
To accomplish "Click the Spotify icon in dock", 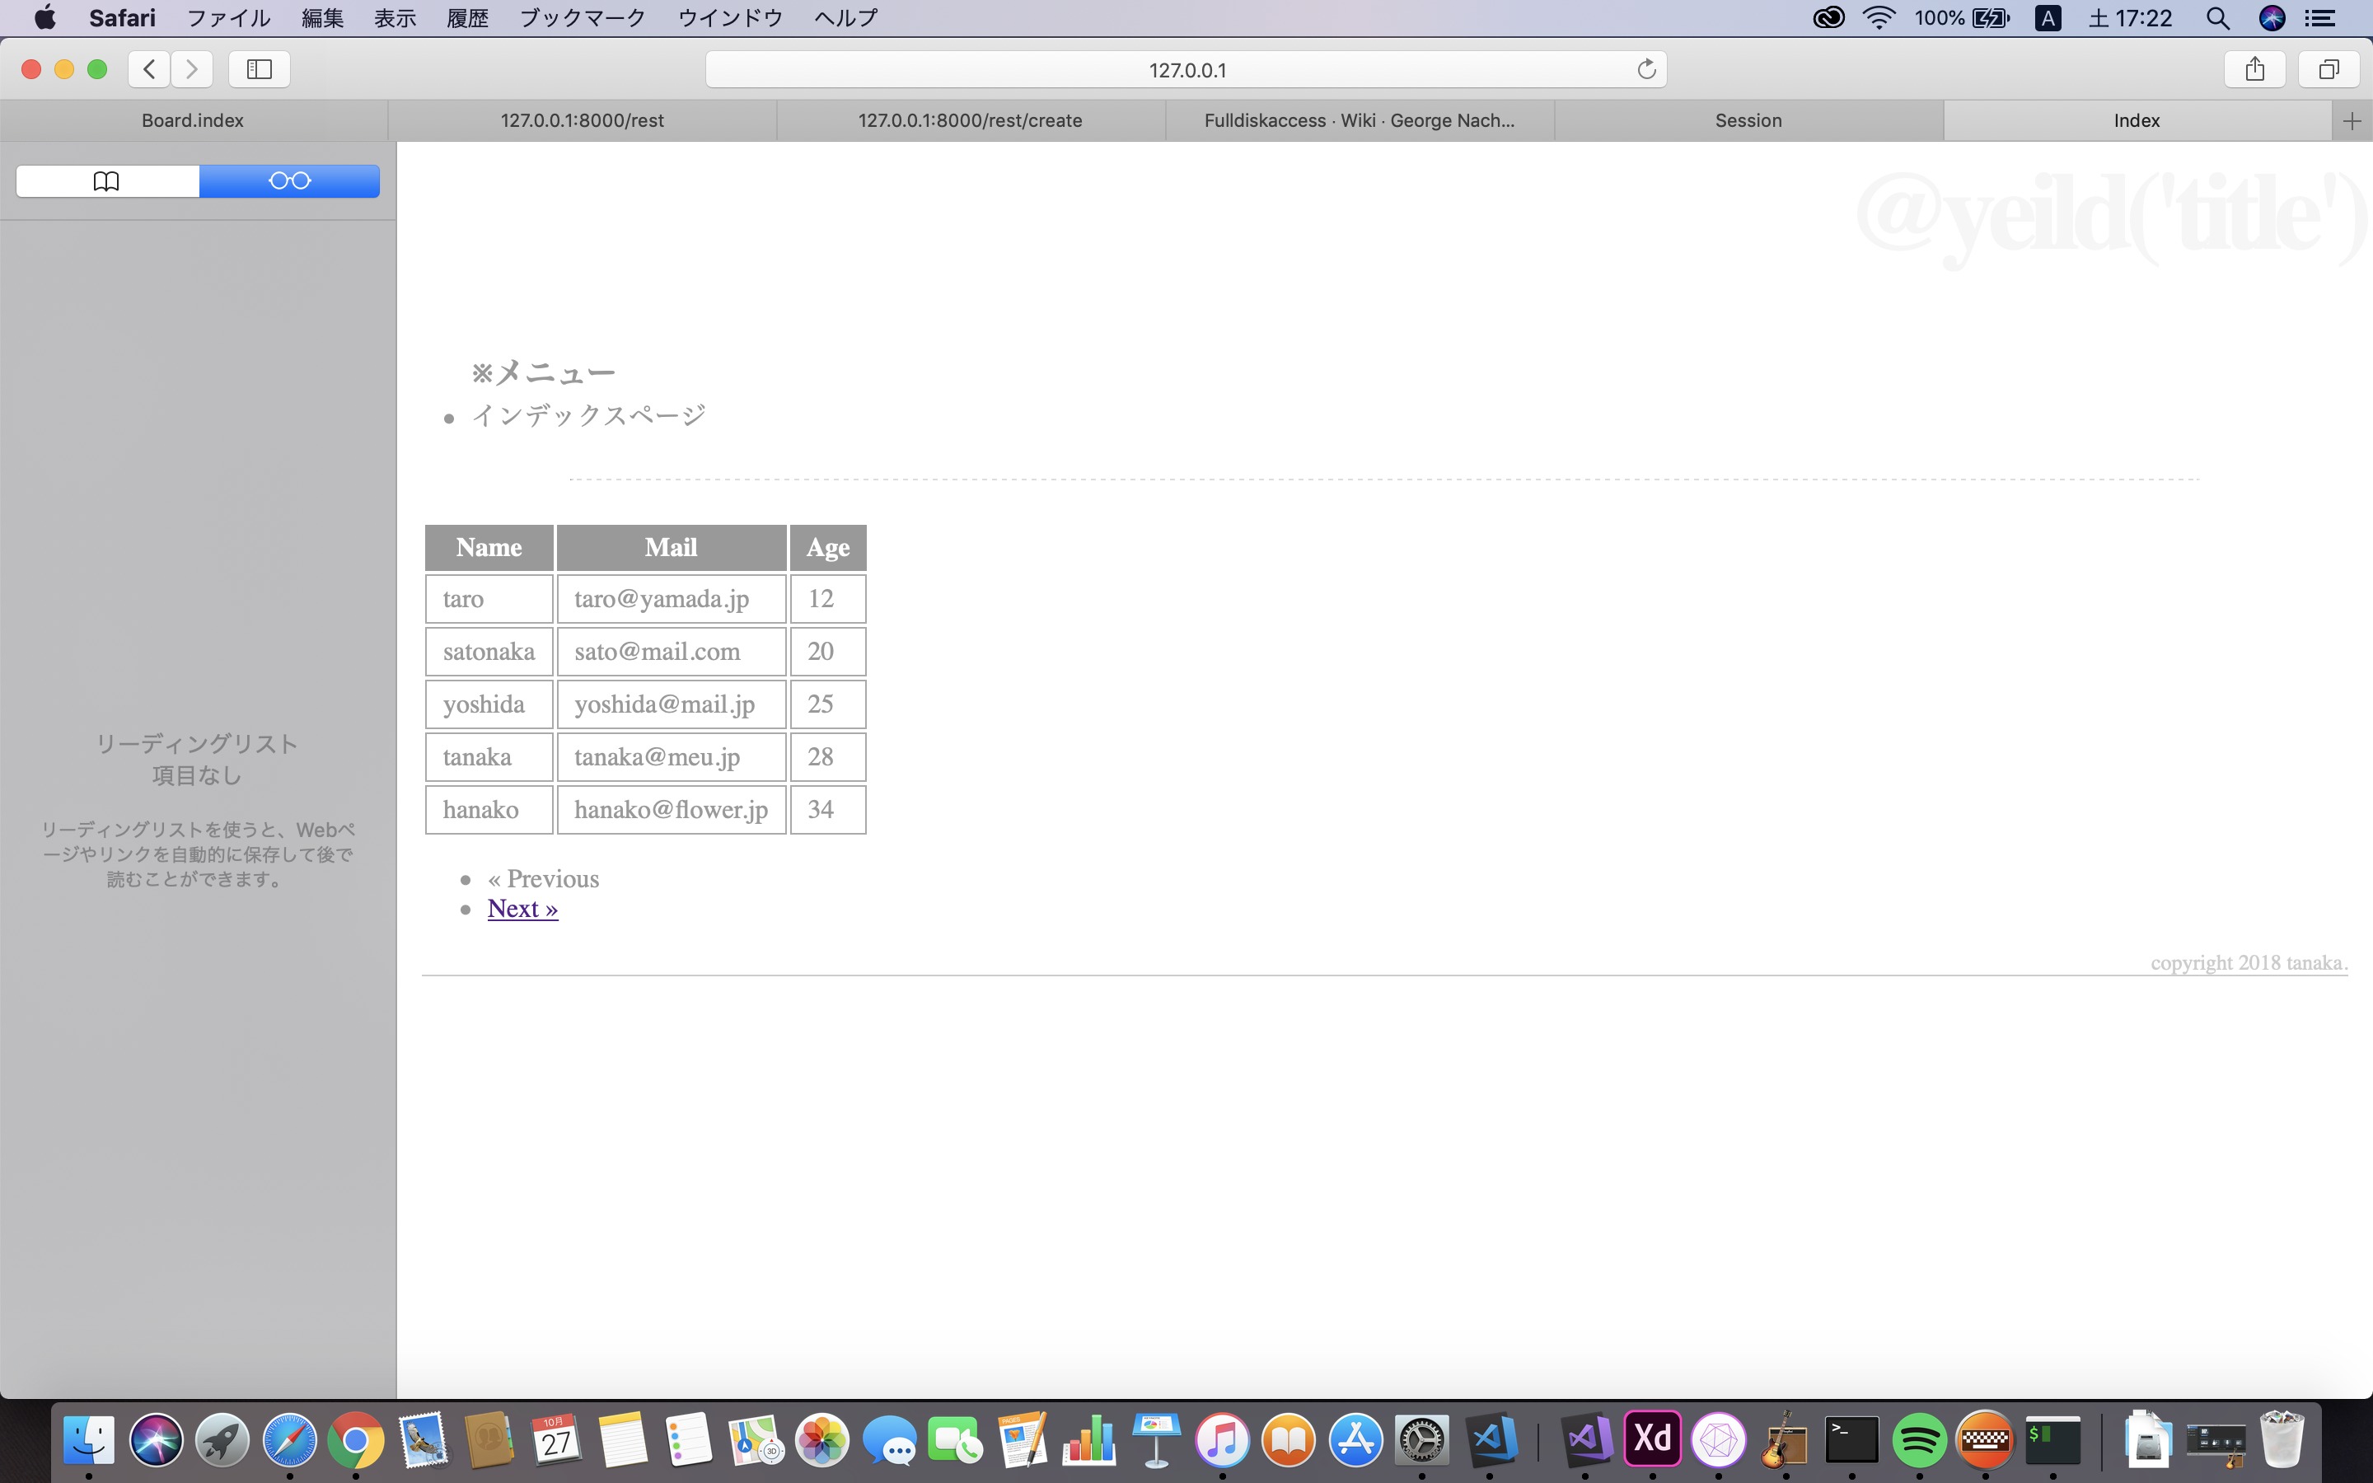I will pyautogui.click(x=1917, y=1439).
